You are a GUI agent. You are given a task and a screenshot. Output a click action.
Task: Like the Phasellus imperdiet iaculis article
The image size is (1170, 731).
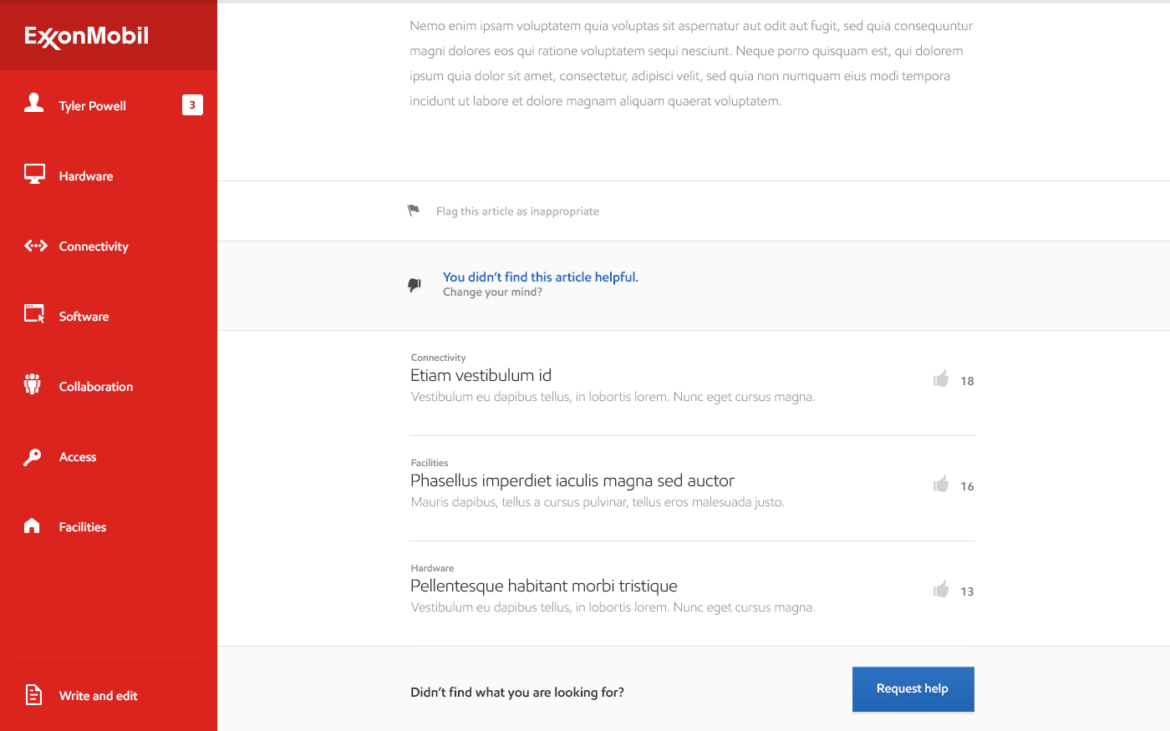pos(941,485)
